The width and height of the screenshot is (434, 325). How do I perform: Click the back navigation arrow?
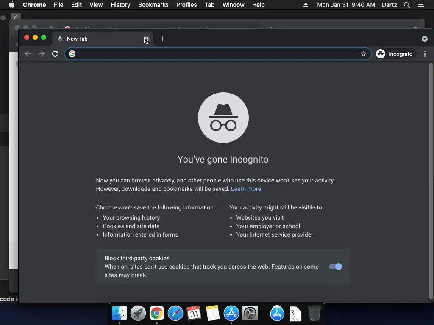28,54
